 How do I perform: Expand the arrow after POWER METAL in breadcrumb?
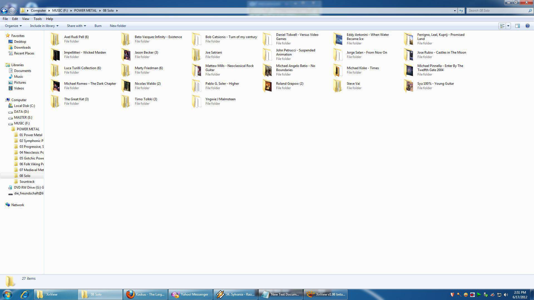tap(100, 11)
